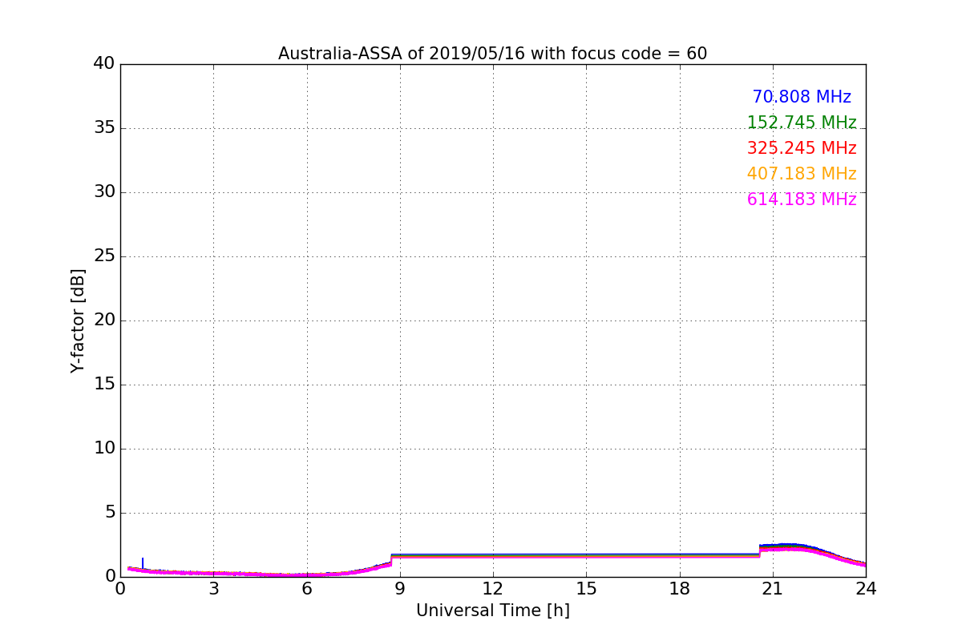Click the Universal Time [h] axis label
Image resolution: width=962 pixels, height=641 pixels.
(492, 611)
